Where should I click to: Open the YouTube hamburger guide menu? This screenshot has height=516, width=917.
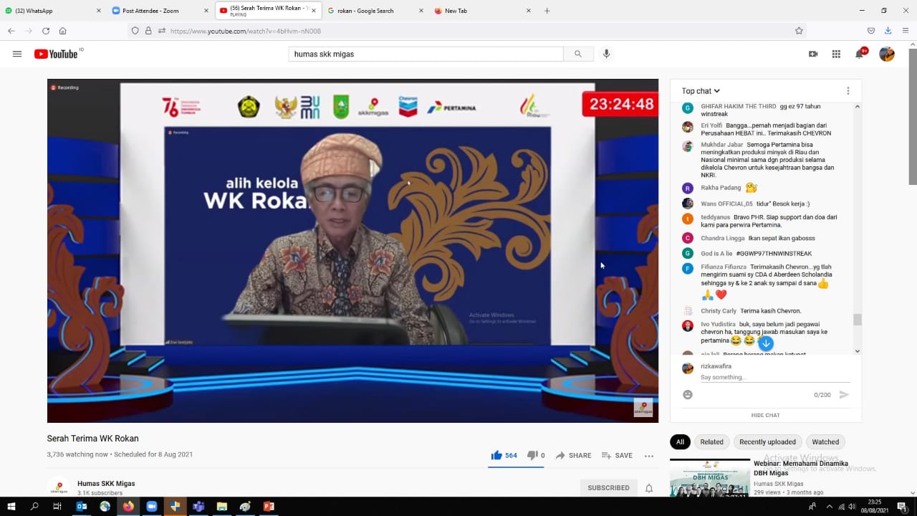point(17,54)
